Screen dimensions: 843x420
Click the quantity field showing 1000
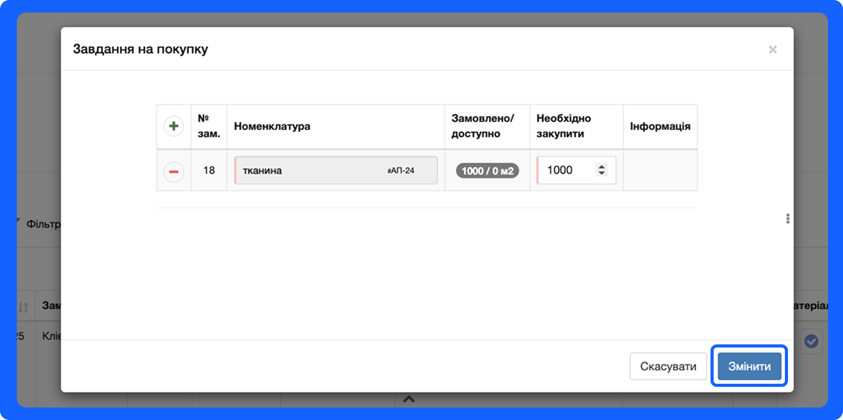[x=566, y=170]
